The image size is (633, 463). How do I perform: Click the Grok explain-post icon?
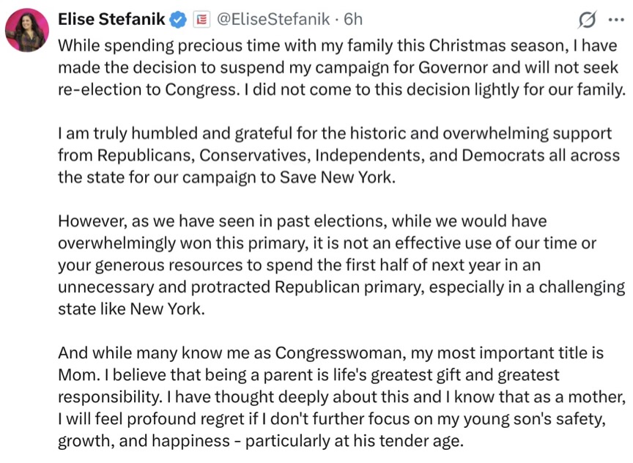(x=585, y=19)
